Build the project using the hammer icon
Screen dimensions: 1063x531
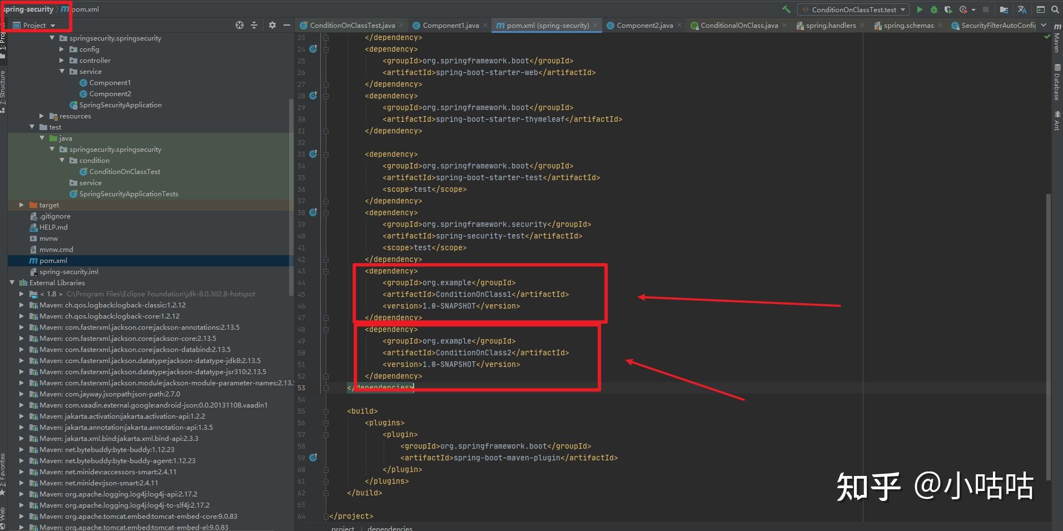point(786,9)
